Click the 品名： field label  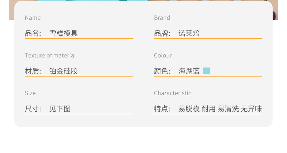(x=33, y=33)
